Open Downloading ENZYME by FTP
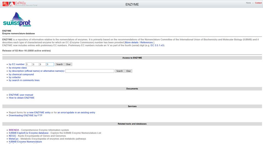The width and height of the screenshot is (263, 144). (x=25, y=115)
